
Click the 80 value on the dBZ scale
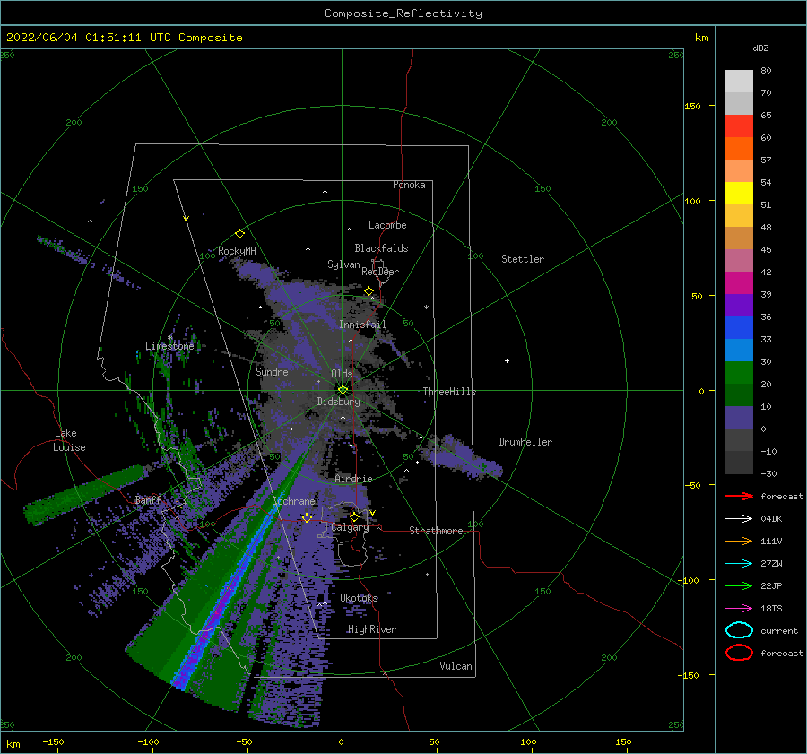coord(766,71)
